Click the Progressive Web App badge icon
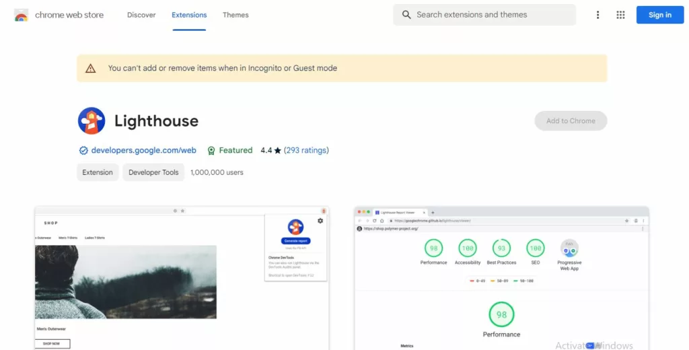 pos(569,248)
